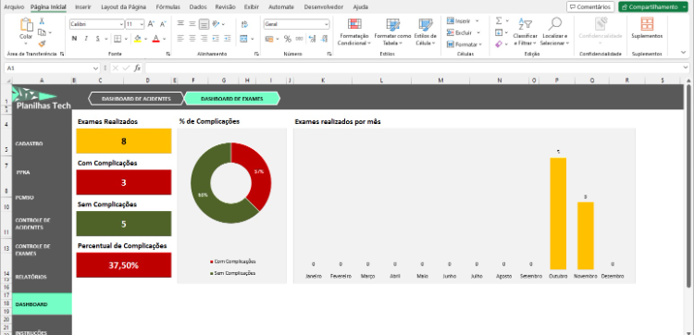The width and height of the screenshot is (694, 335).
Task: Open RELATÓRIOS in the sidebar
Action: click(x=31, y=277)
